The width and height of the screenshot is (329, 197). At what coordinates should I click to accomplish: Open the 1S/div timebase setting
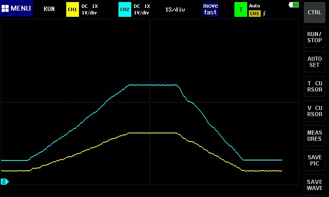pyautogui.click(x=175, y=9)
